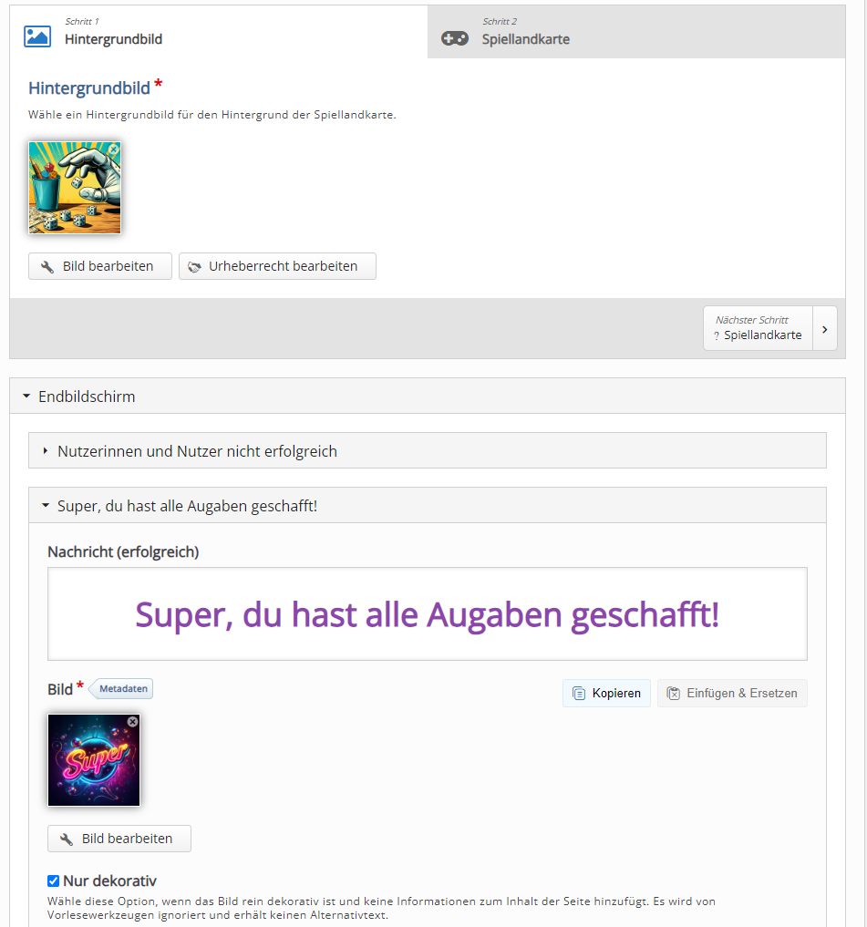Click the Nachricht (erfolgreich) label
The width and height of the screenshot is (867, 927).
pos(123,551)
